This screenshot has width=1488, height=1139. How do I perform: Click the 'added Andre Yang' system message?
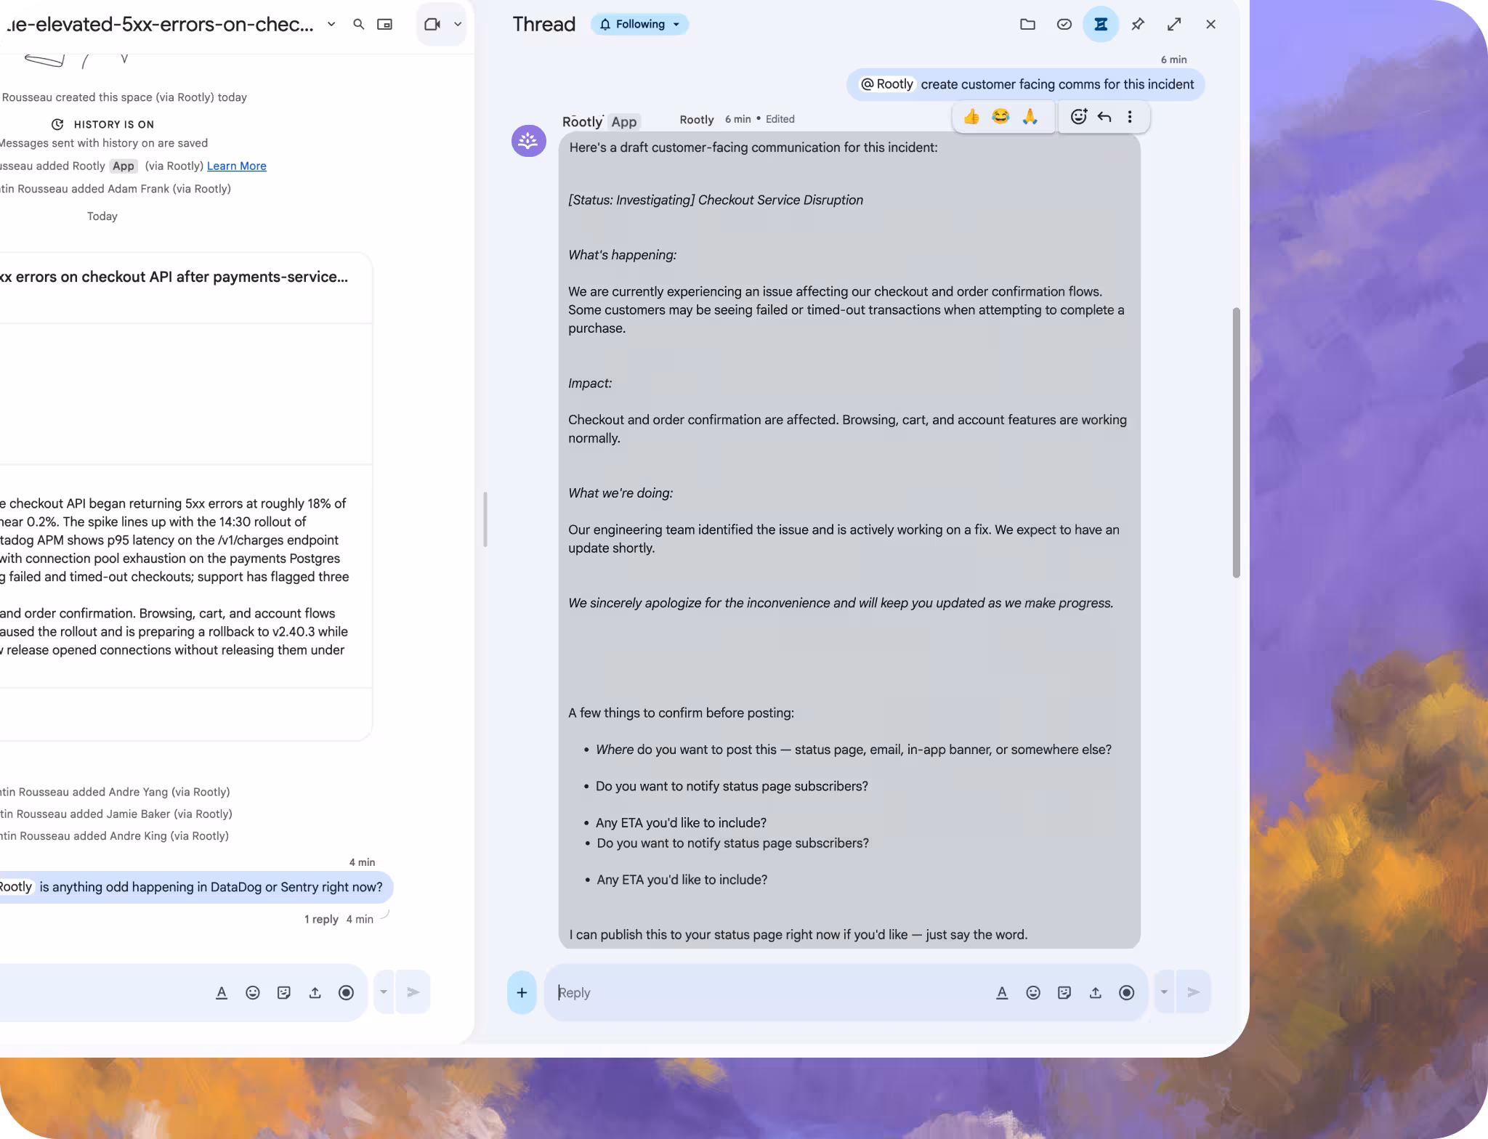[x=115, y=792]
